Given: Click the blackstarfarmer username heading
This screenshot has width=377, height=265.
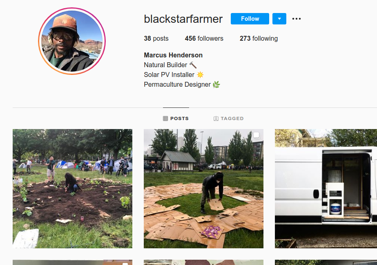Looking at the screenshot, I should tap(183, 19).
